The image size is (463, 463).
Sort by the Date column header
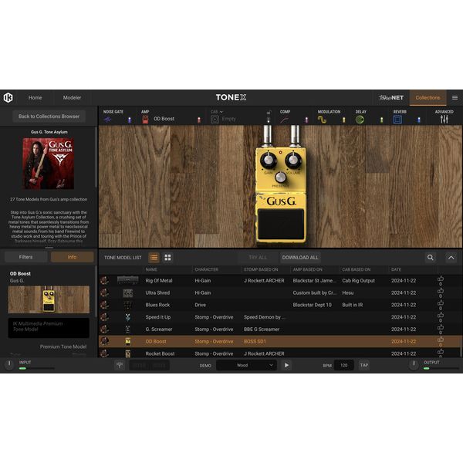(397, 269)
